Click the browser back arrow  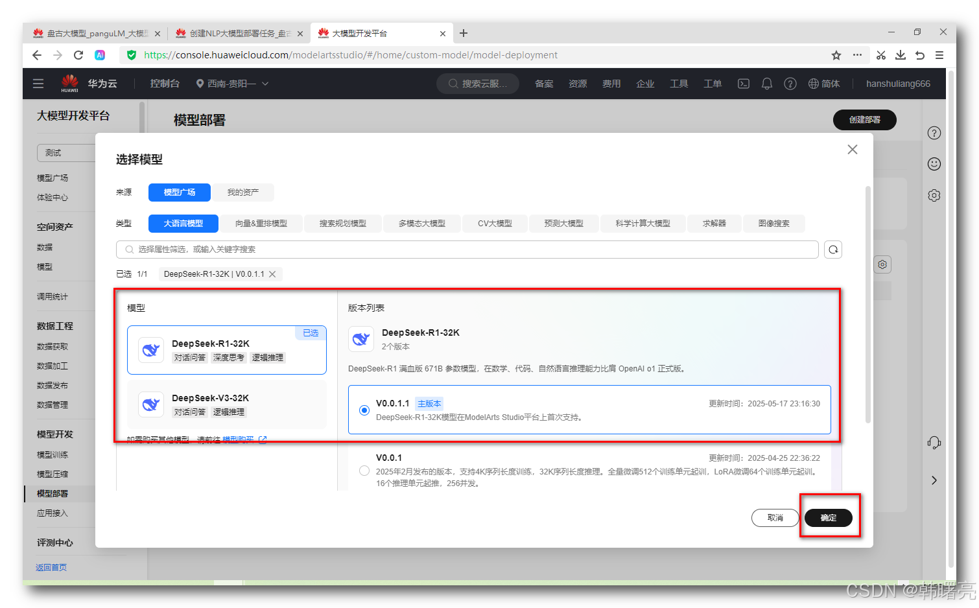click(37, 55)
